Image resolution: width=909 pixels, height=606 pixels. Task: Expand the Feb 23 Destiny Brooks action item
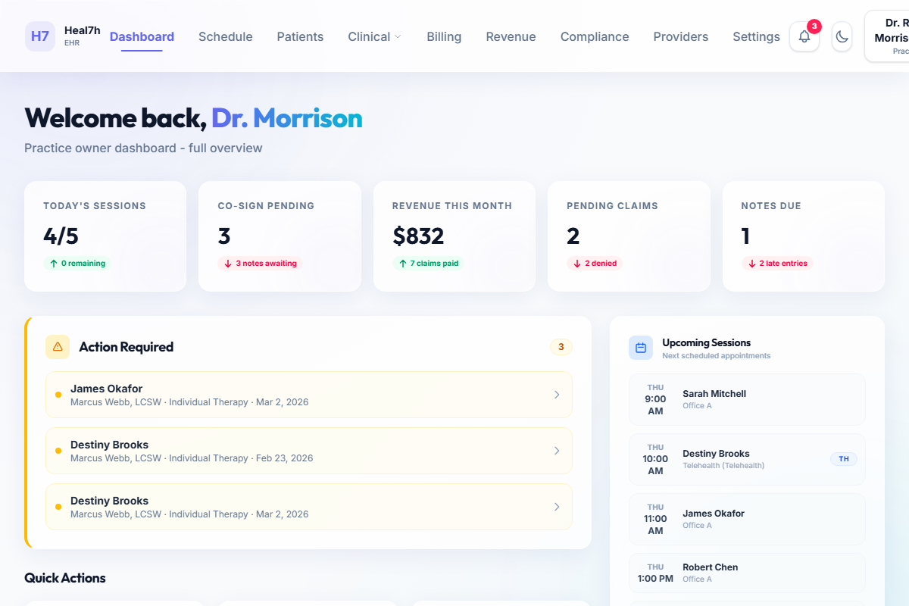point(309,451)
